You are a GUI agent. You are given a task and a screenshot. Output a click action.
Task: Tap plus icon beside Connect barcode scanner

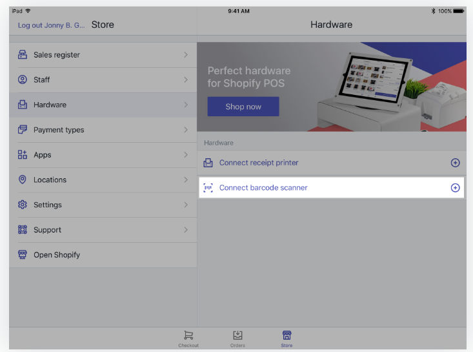pyautogui.click(x=455, y=188)
